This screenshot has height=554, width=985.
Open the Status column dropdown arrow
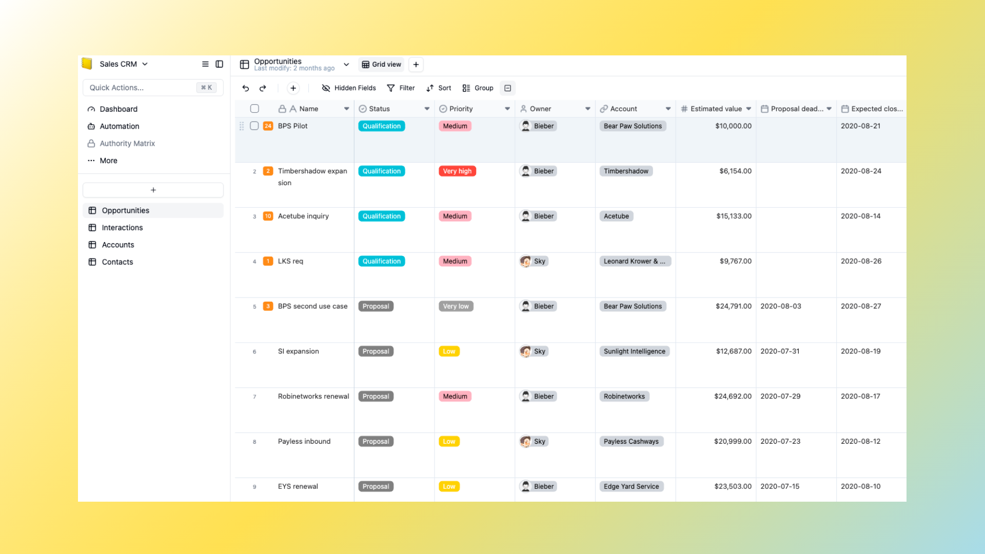[427, 109]
